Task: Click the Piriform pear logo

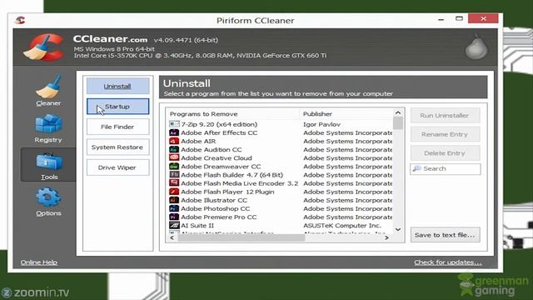Action: [x=476, y=47]
